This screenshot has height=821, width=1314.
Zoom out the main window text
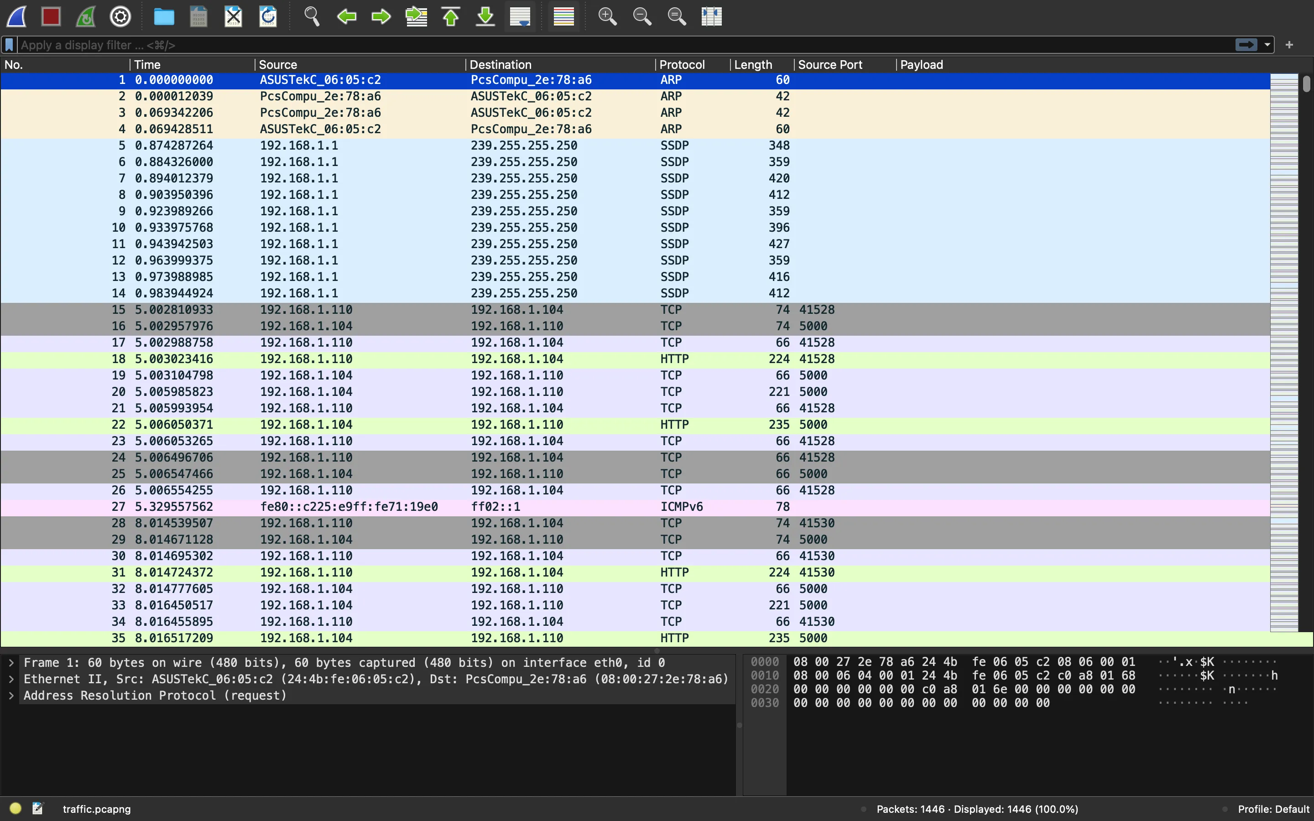(642, 16)
